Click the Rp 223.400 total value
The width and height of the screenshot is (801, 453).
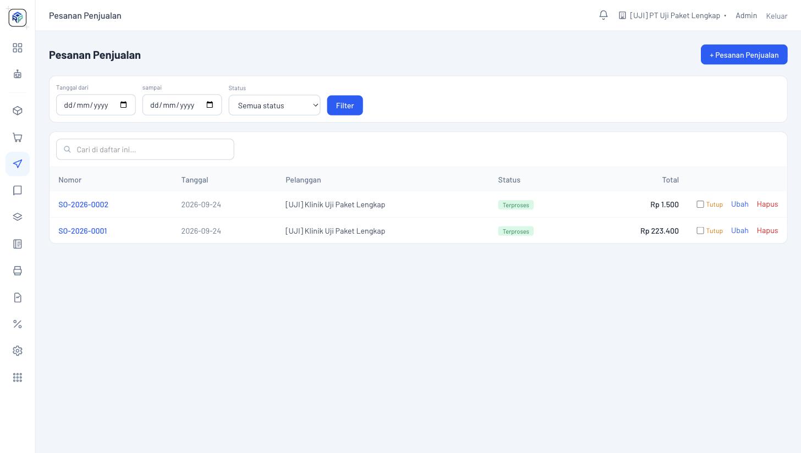pyautogui.click(x=660, y=231)
